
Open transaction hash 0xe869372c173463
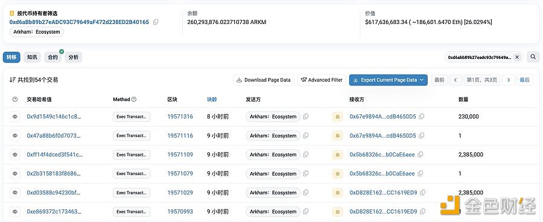click(54, 212)
